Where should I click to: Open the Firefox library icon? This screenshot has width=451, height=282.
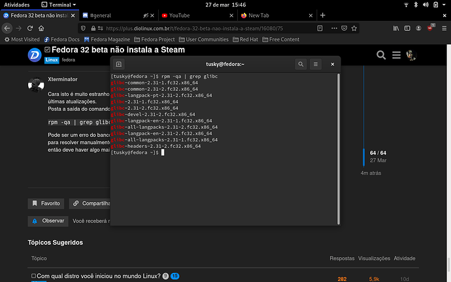[396, 28]
